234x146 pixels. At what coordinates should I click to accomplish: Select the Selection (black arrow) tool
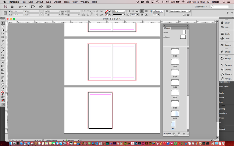tap(3, 23)
